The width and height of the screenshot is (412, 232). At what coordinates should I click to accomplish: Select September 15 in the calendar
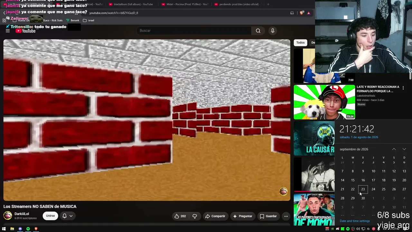tap(353, 180)
